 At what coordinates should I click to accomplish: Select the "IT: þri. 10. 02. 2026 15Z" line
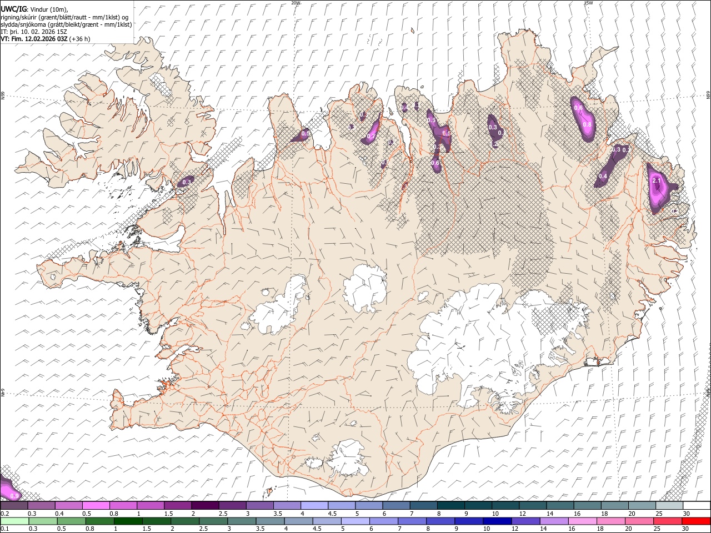point(34,32)
